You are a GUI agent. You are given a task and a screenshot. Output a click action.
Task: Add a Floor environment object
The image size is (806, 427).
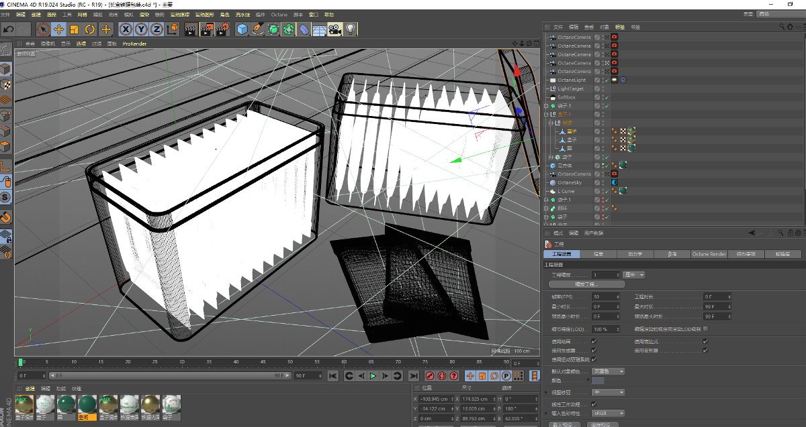pos(320,29)
